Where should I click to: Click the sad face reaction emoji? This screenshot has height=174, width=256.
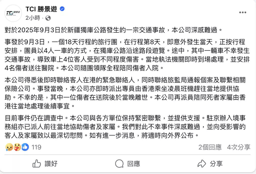[x=8, y=147]
